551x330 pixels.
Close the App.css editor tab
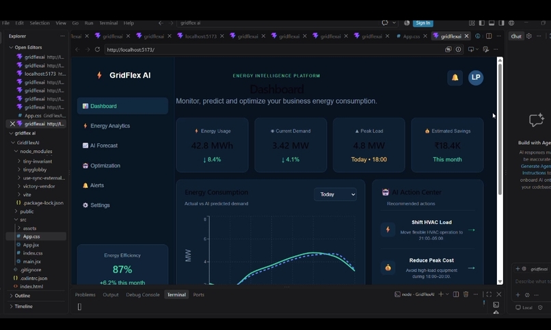click(425, 36)
